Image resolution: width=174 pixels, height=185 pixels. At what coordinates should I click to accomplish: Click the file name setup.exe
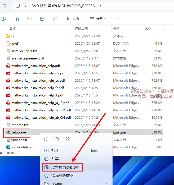coord(19,132)
